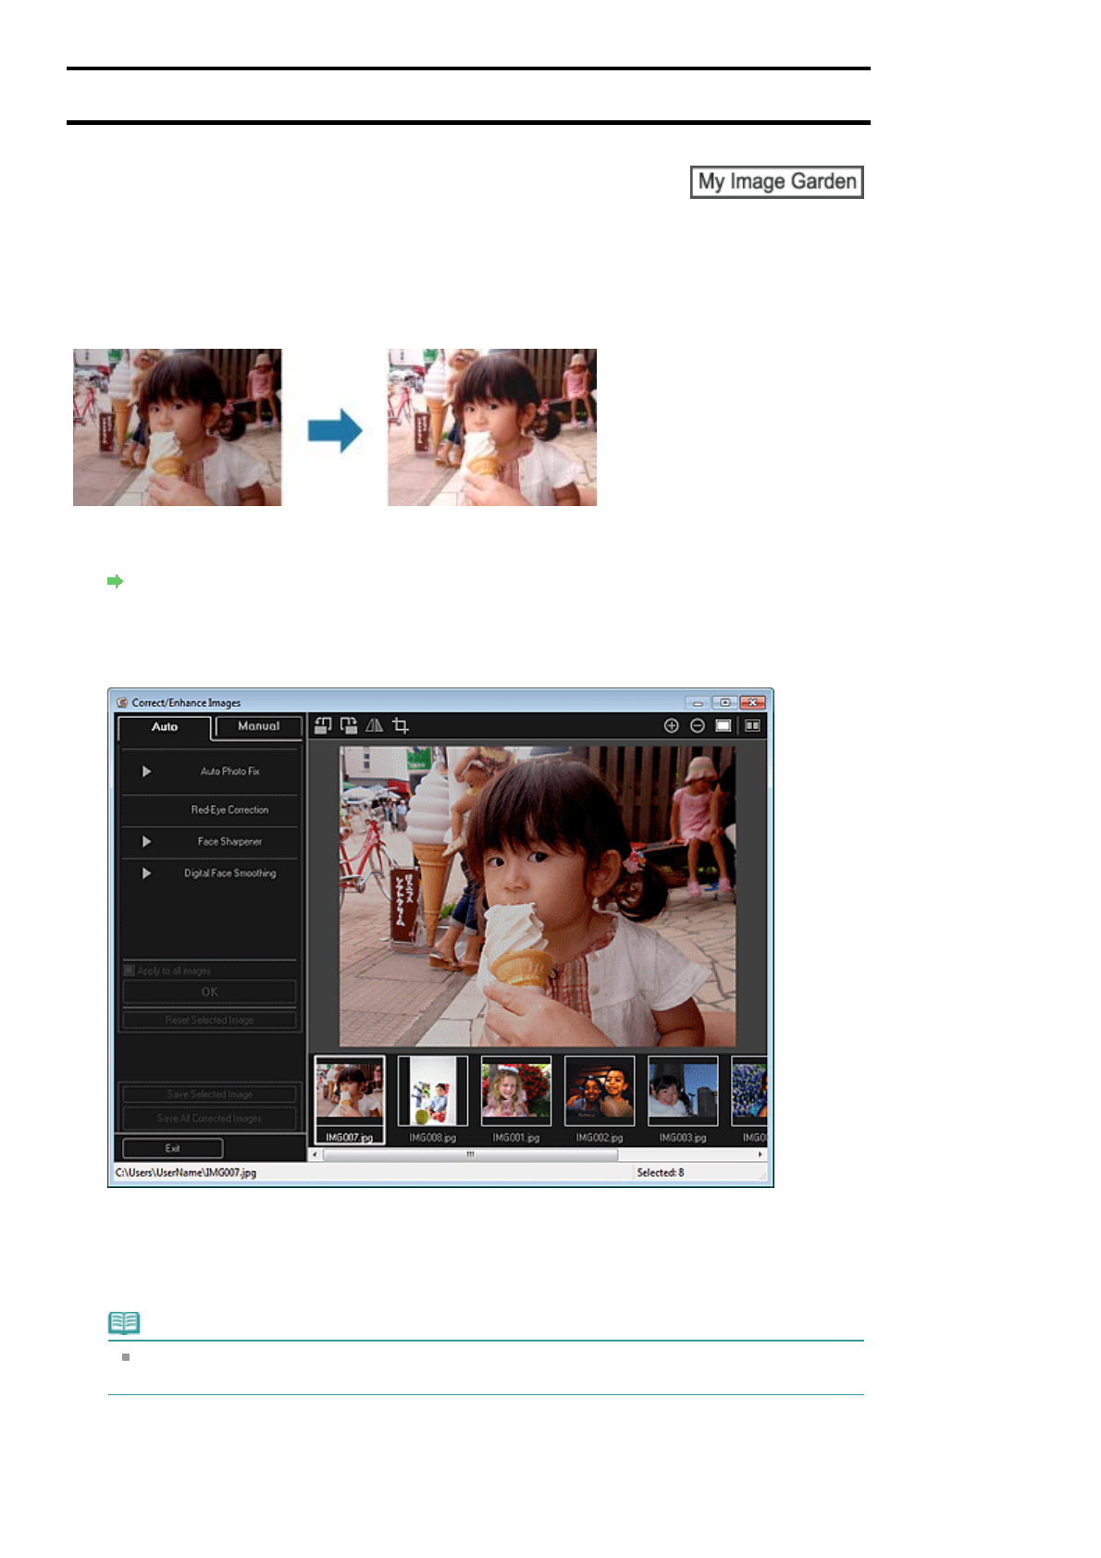Expand Digital Face Smoothing options

coord(146,873)
